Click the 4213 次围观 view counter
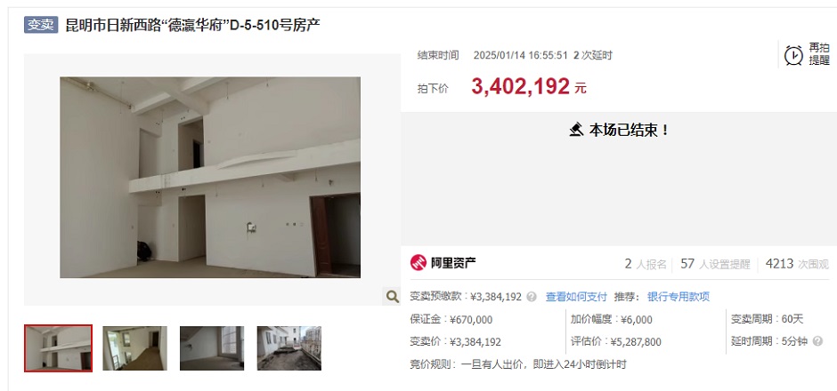837x391 pixels. [797, 264]
